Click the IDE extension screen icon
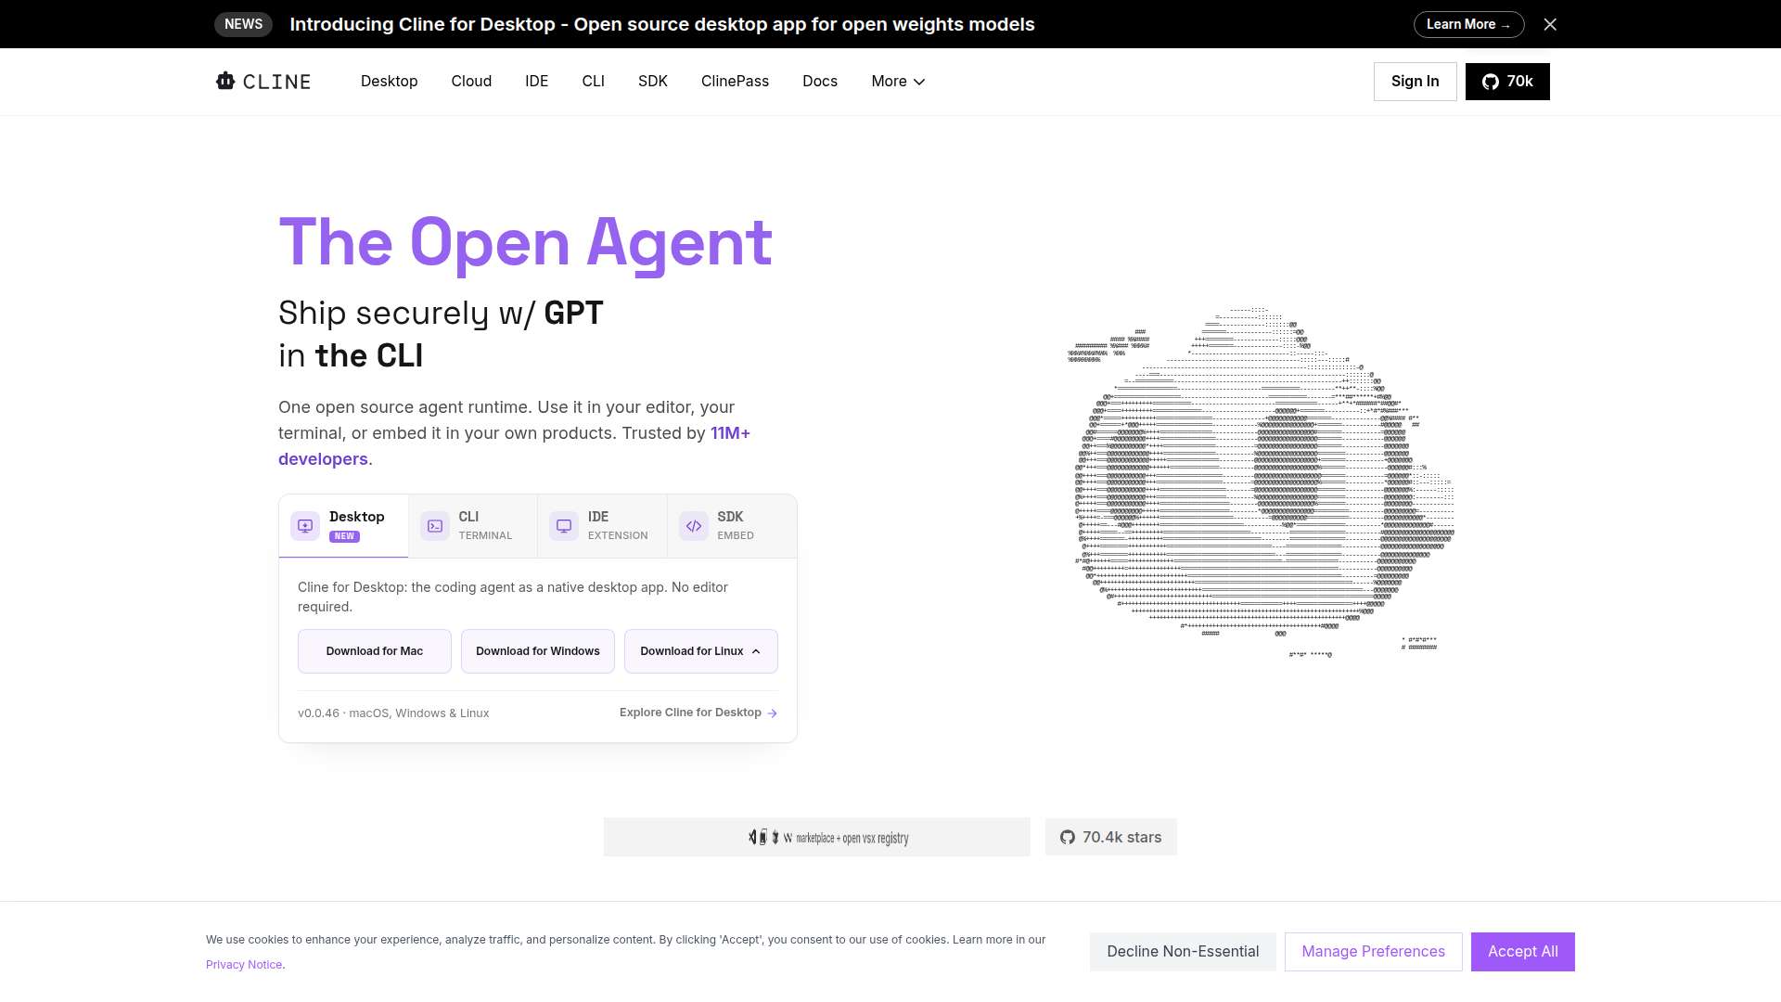This screenshot has height=1002, width=1781. point(564,526)
